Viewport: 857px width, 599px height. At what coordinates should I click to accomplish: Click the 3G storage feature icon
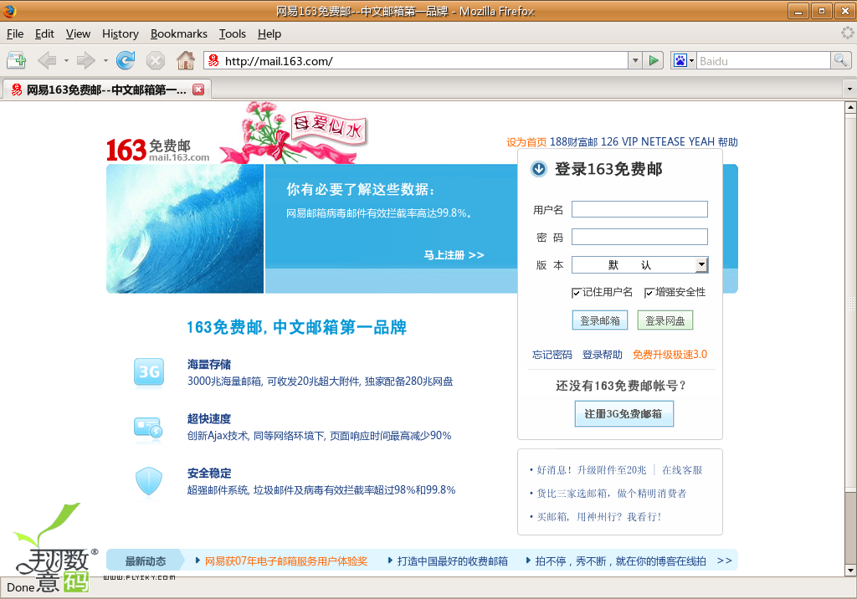click(x=149, y=373)
